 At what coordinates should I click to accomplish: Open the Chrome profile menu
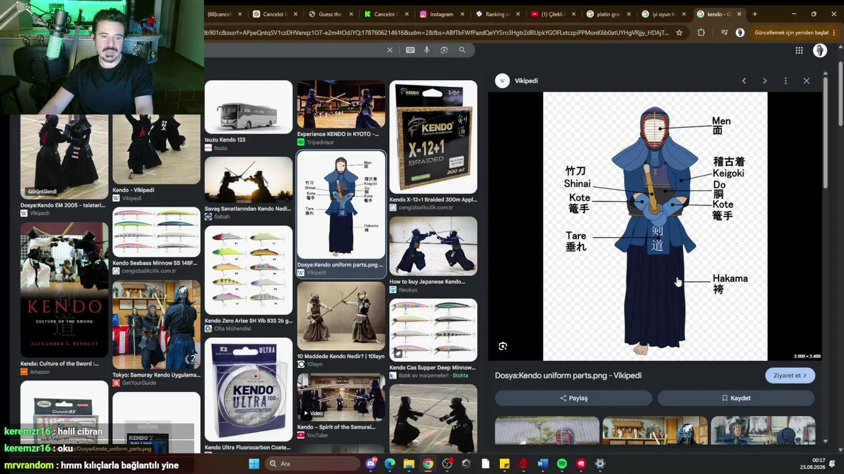(x=740, y=32)
